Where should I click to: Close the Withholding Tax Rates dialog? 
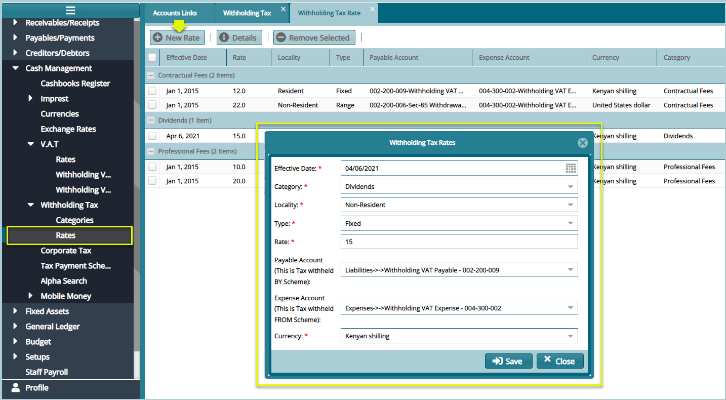click(582, 143)
